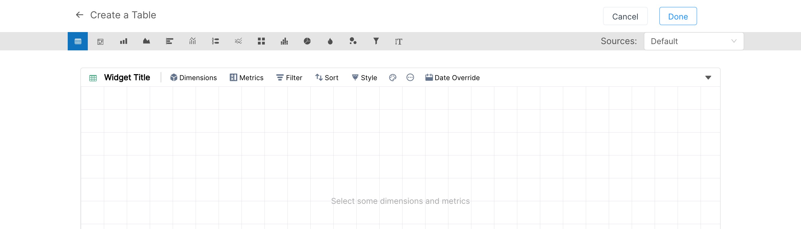Edit the Widget Title text
The height and width of the screenshot is (229, 801).
coord(127,78)
